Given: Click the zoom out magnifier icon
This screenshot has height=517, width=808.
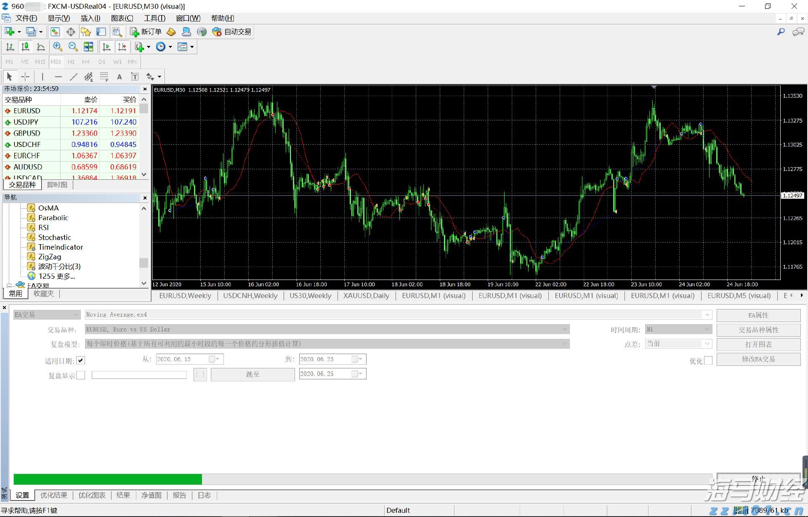Looking at the screenshot, I should (x=73, y=47).
